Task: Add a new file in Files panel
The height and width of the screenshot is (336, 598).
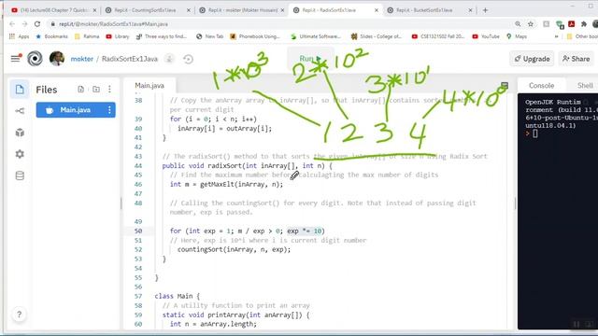Action: point(81,90)
